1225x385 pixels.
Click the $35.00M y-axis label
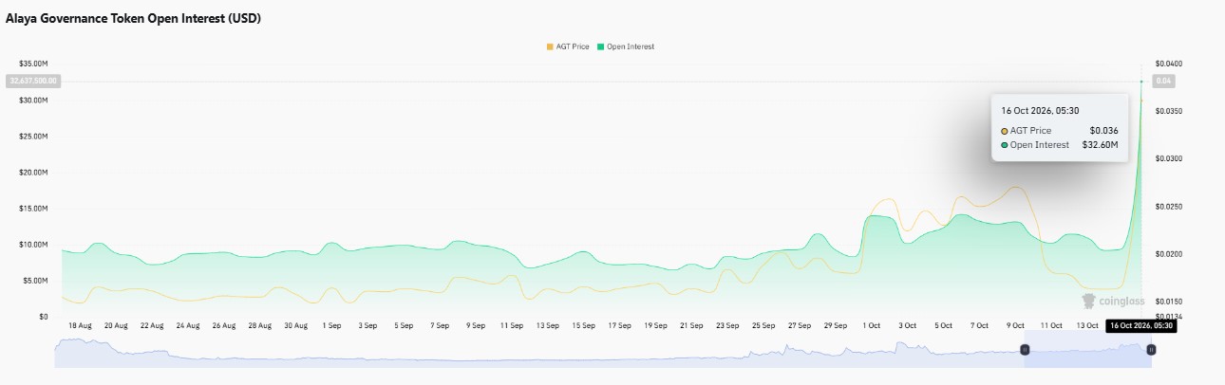point(33,63)
